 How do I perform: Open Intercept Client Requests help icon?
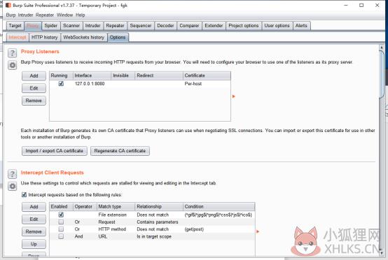[x=12, y=174]
